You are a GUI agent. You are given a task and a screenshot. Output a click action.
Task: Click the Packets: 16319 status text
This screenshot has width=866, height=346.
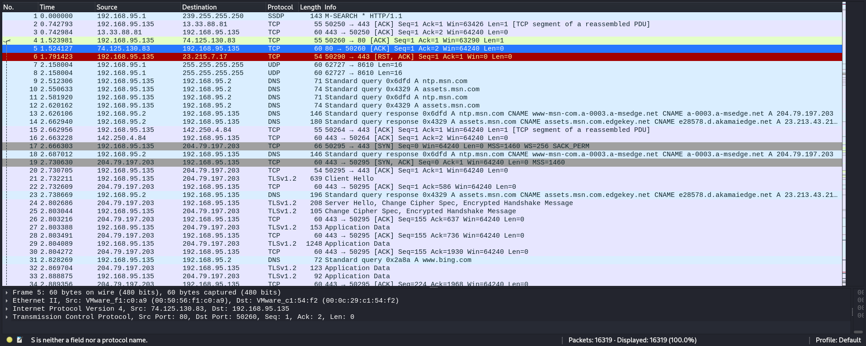[632, 340]
